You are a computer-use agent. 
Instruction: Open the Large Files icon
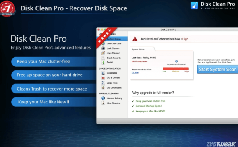pyautogui.click(x=103, y=83)
